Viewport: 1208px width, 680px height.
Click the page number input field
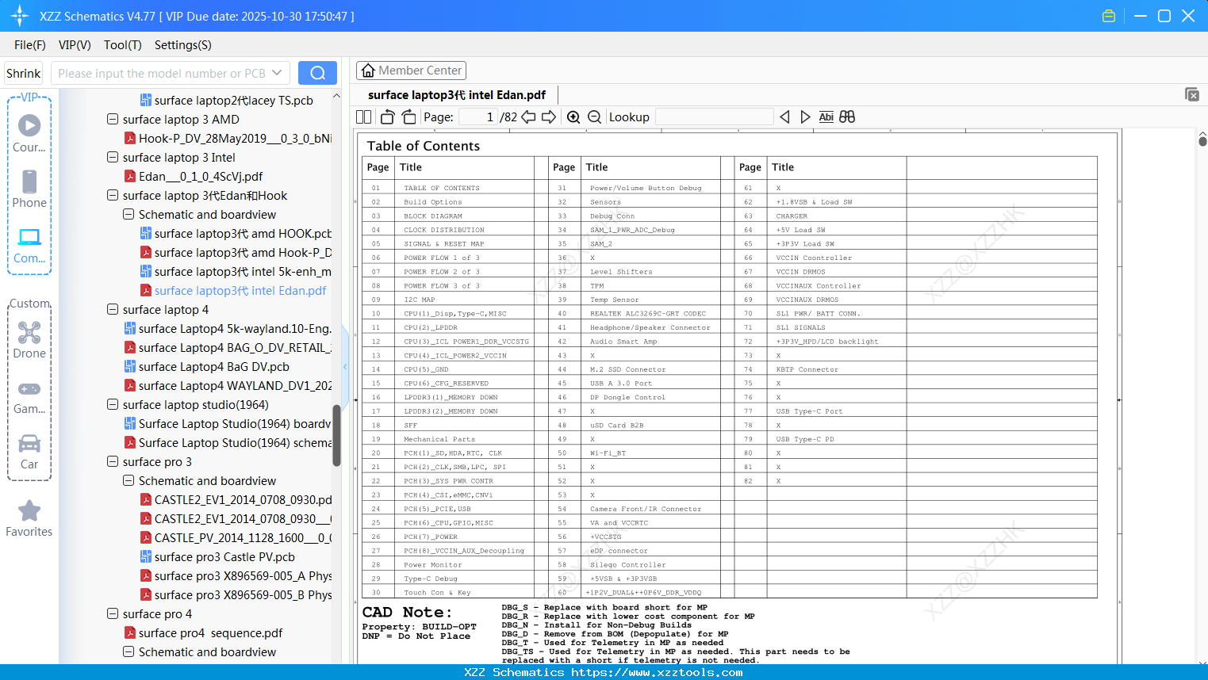point(478,117)
